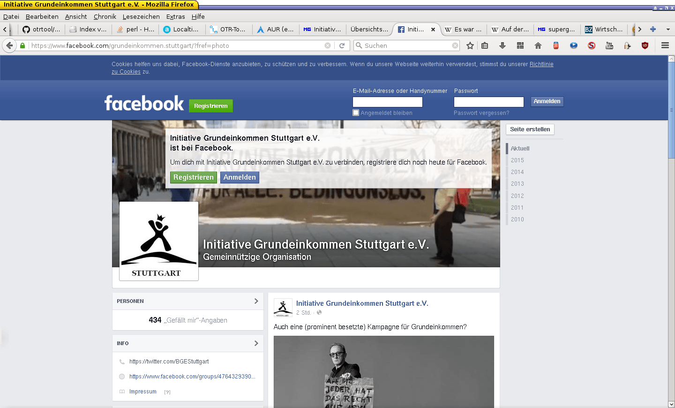Jump to 2012 in the timeline
This screenshot has width=675, height=408.
[517, 196]
